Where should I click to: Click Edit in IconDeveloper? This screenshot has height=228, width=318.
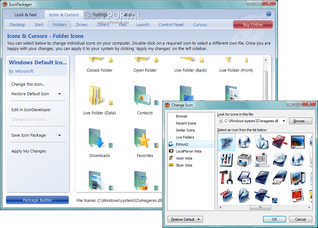pyautogui.click(x=31, y=110)
